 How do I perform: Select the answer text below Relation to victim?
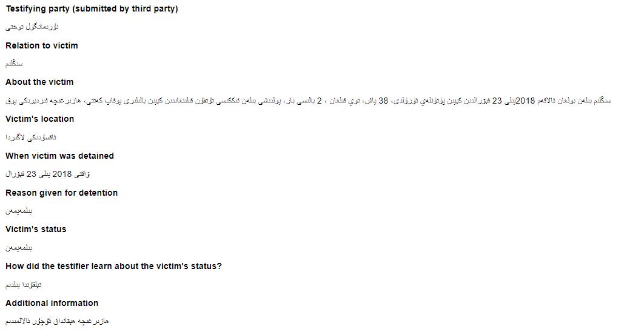point(14,64)
